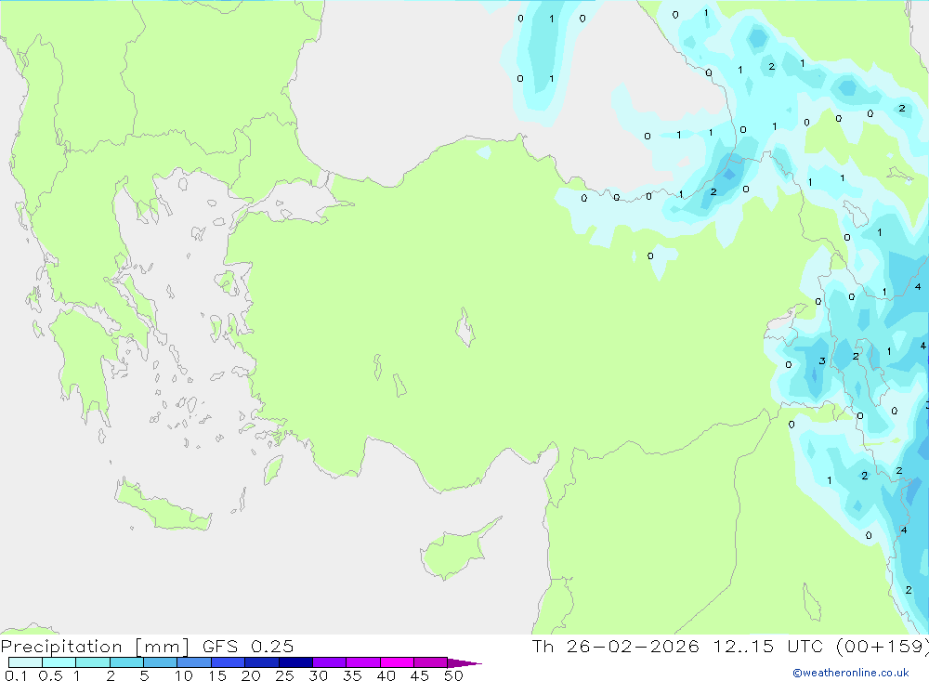
Task: Click the purple arrow tip ending the legend
Action: (x=464, y=662)
